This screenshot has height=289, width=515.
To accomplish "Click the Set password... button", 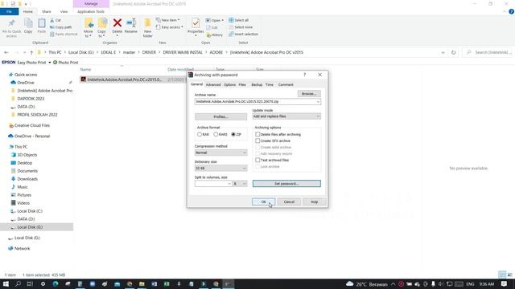I will click(286, 184).
